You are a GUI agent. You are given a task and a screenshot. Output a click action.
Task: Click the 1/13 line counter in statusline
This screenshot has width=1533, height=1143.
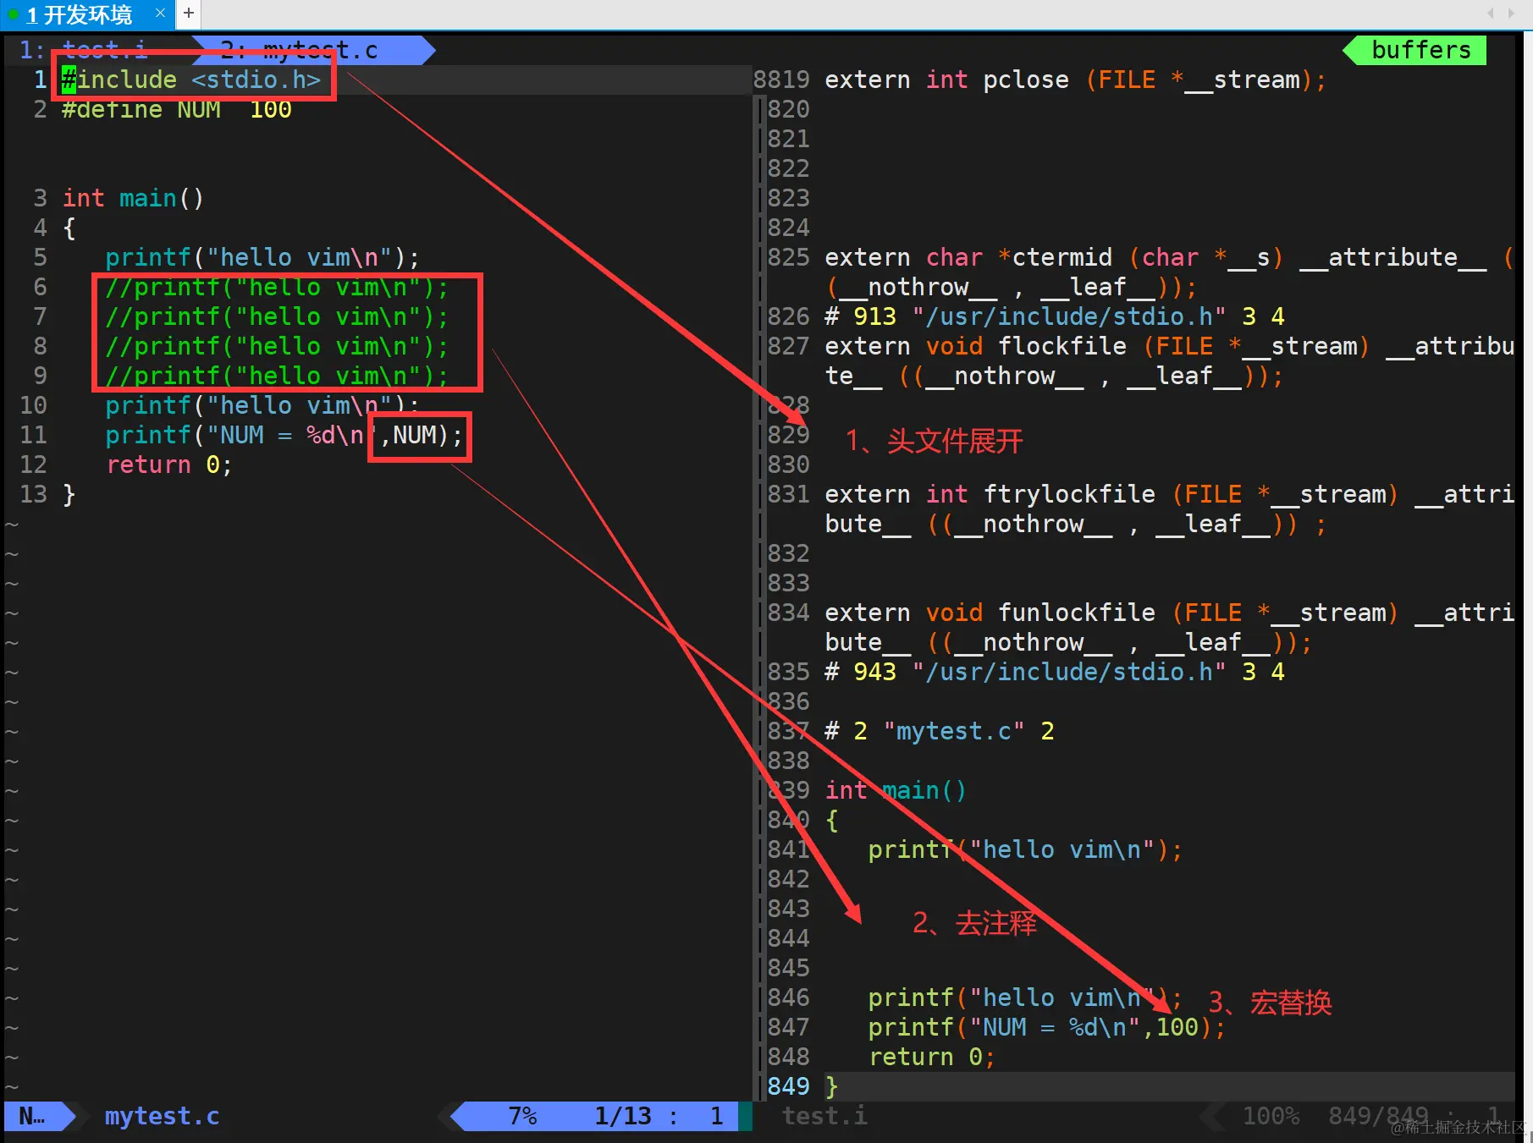[x=623, y=1116]
